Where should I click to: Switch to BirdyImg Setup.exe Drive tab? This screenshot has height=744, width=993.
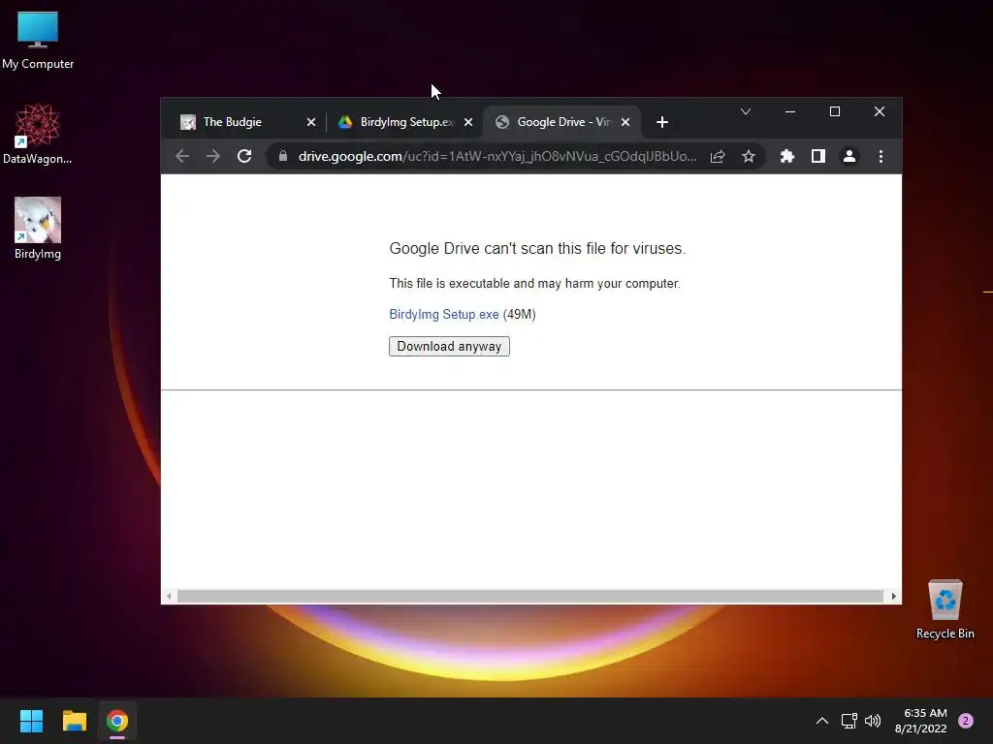(x=403, y=122)
